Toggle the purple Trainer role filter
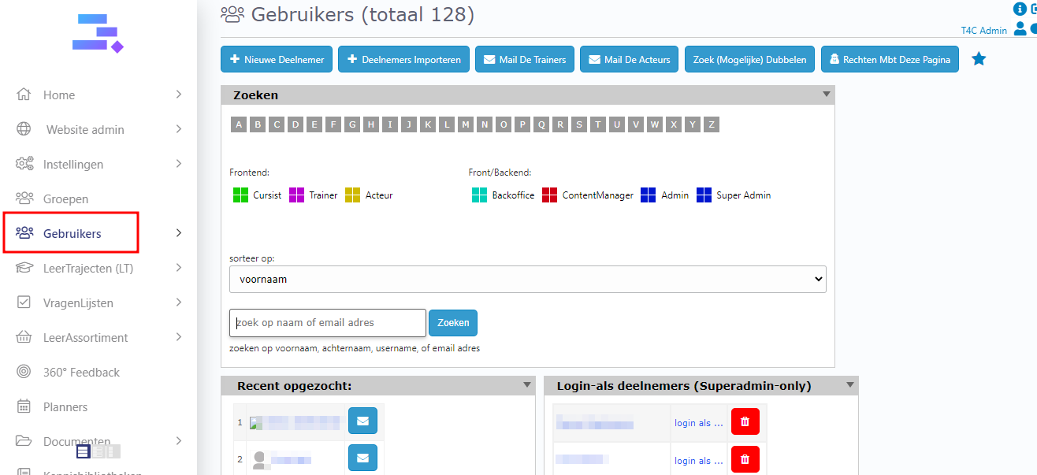The width and height of the screenshot is (1037, 475). point(297,195)
